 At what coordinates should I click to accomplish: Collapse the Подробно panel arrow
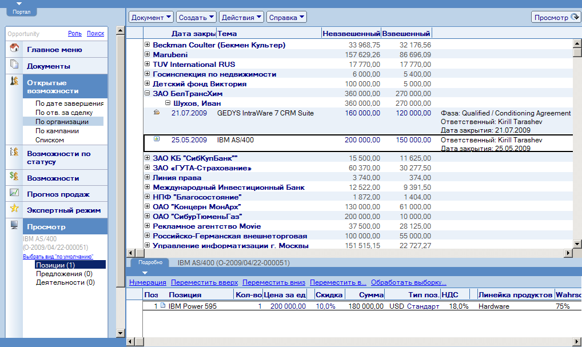coord(145,273)
